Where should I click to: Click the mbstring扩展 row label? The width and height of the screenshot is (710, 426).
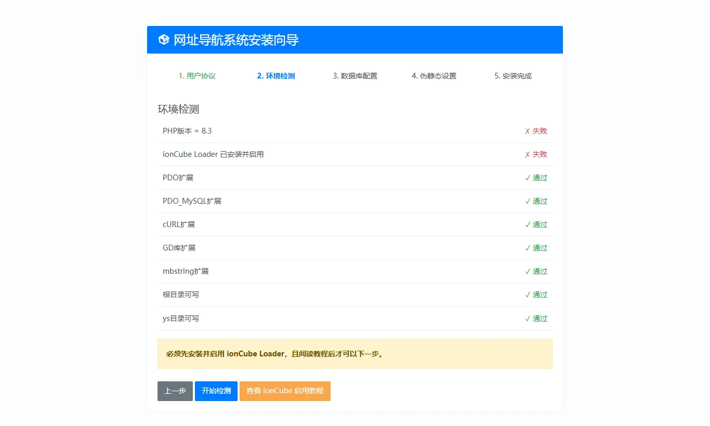(x=186, y=271)
